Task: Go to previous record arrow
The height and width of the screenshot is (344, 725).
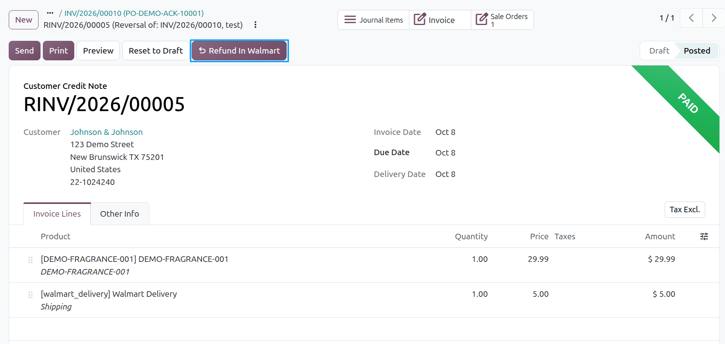Action: [691, 18]
